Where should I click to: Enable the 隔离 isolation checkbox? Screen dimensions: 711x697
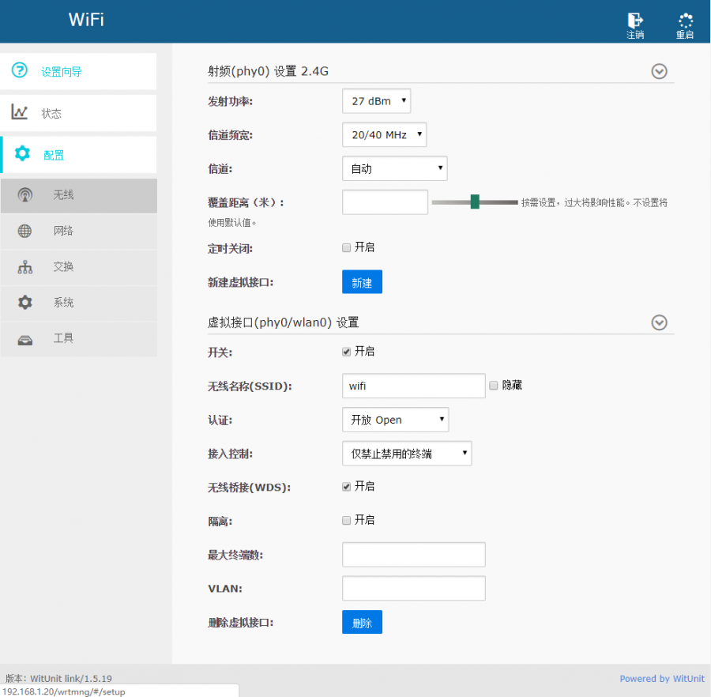347,520
